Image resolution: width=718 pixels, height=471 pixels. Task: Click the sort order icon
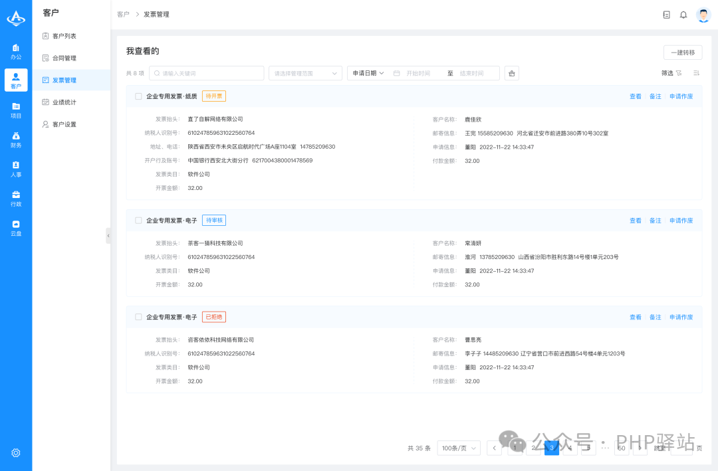coord(696,73)
